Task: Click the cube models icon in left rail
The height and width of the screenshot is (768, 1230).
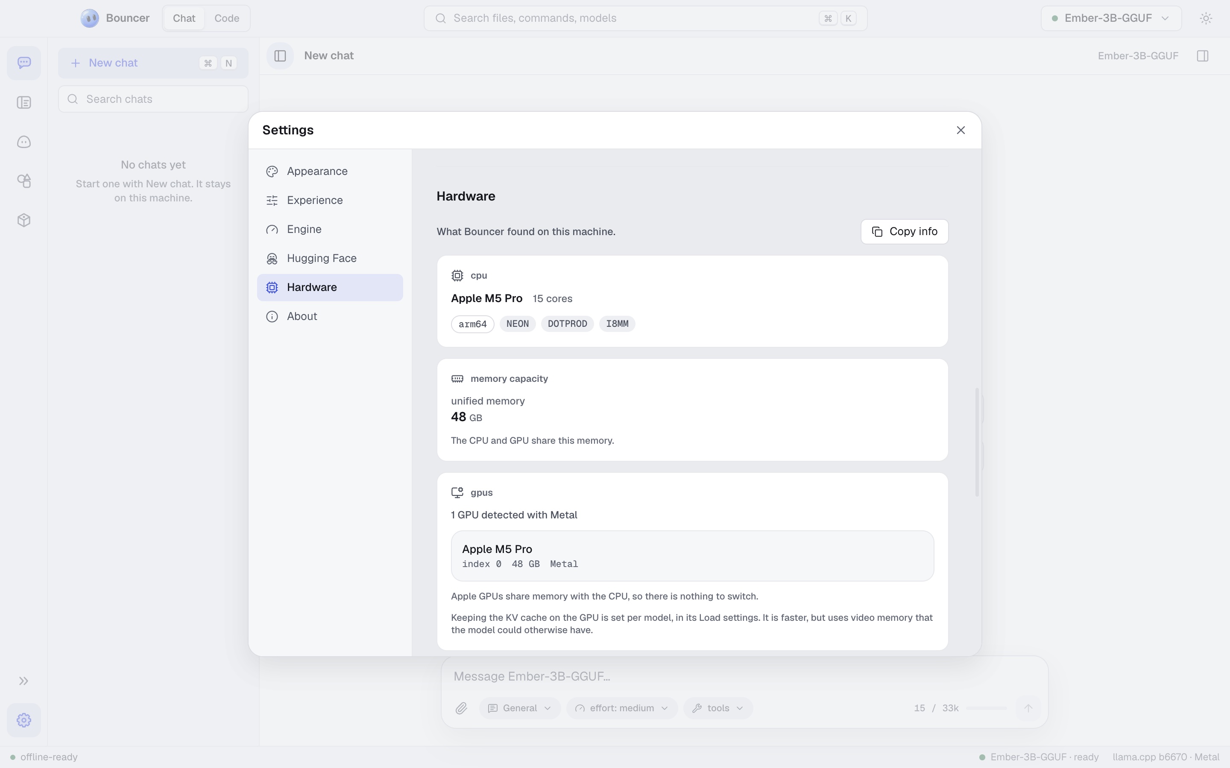Action: point(24,221)
